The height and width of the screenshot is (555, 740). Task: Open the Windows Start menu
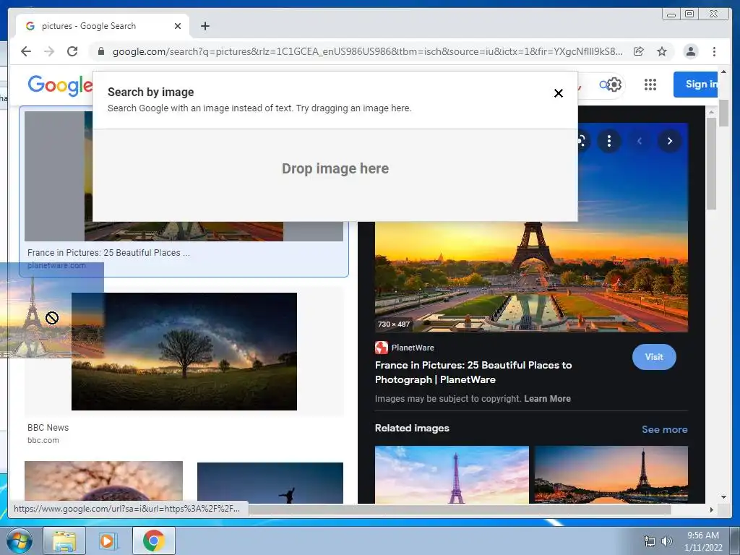(x=19, y=541)
